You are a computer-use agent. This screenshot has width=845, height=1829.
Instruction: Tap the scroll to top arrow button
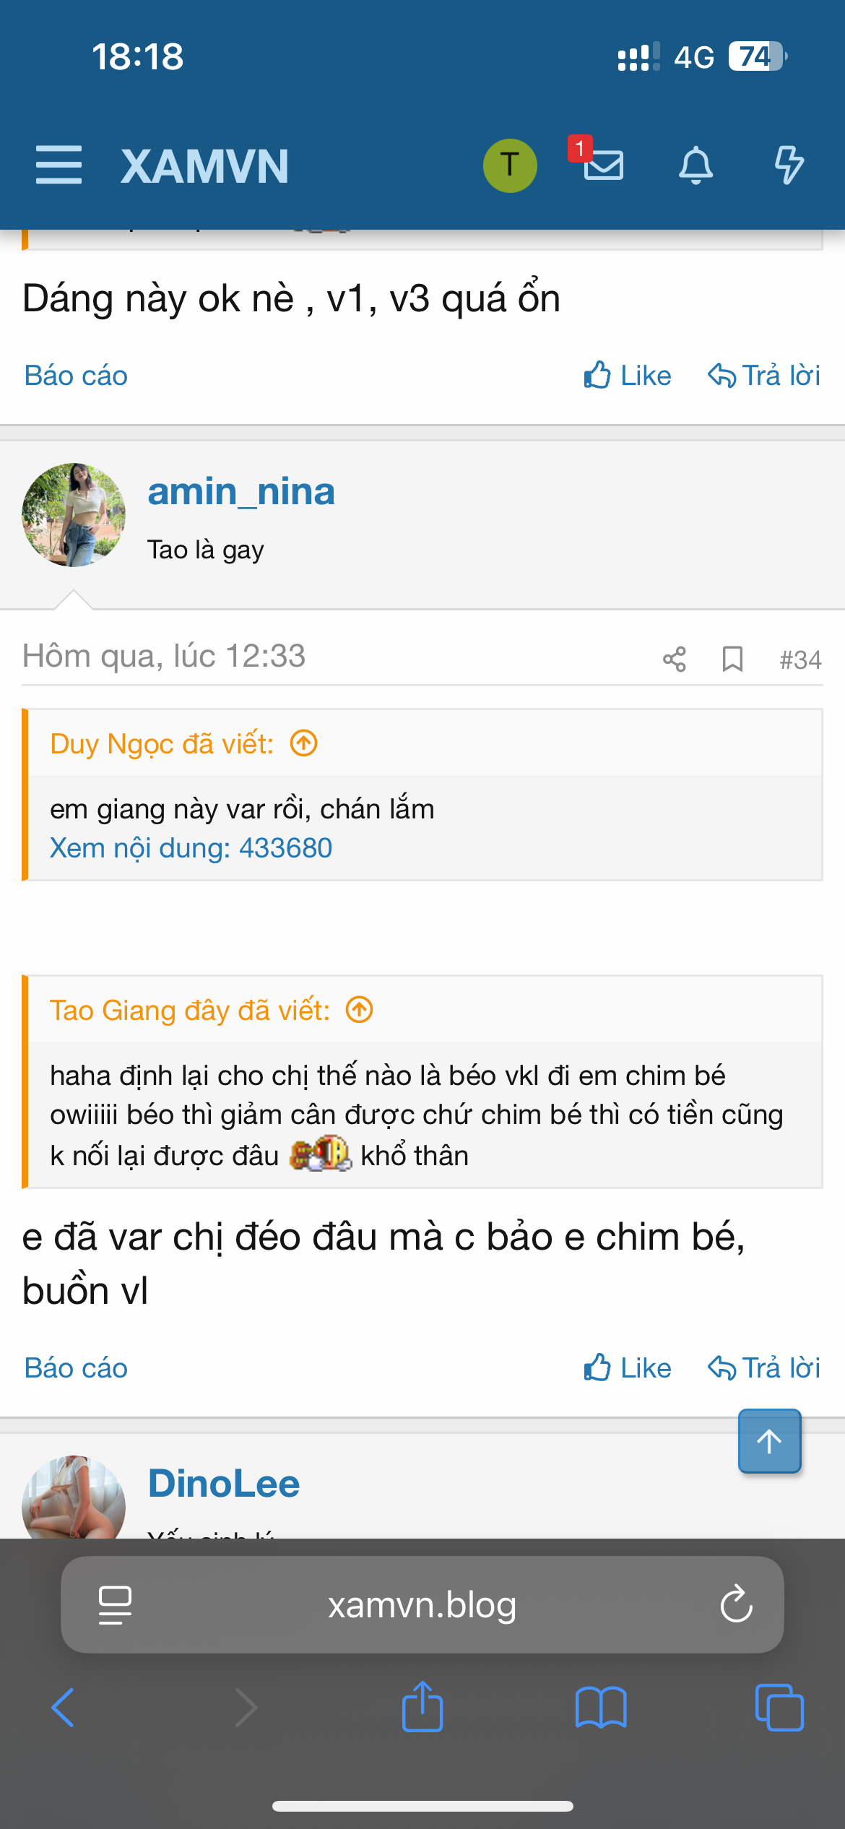(769, 1441)
